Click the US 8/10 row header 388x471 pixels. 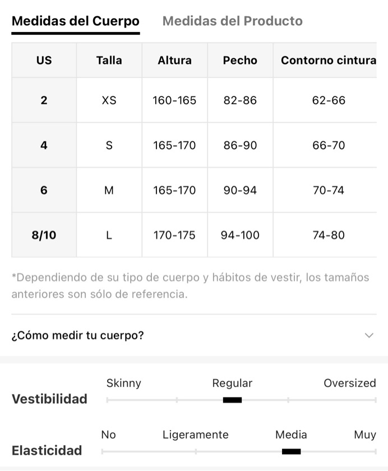[x=44, y=235]
